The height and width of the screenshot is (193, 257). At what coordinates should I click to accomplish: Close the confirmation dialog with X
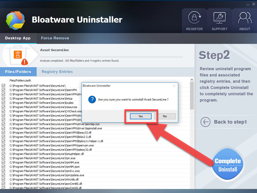pos(174,86)
